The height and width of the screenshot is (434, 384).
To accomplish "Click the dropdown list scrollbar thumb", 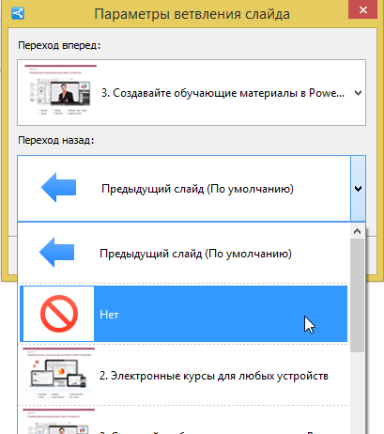I will click(357, 295).
